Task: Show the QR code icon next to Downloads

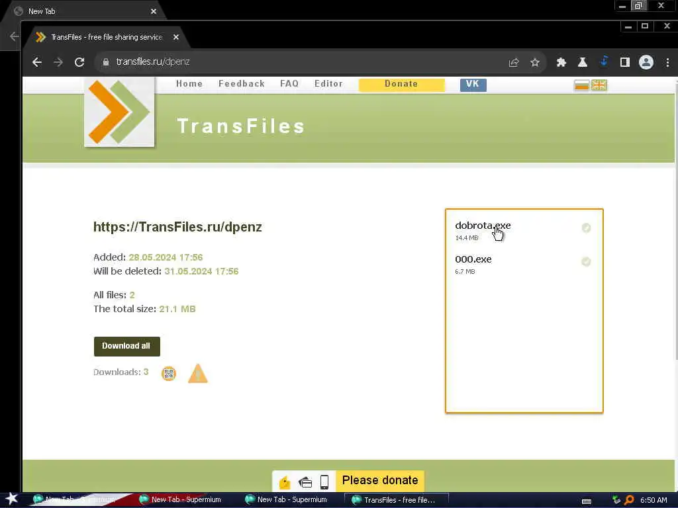Action: coord(169,373)
